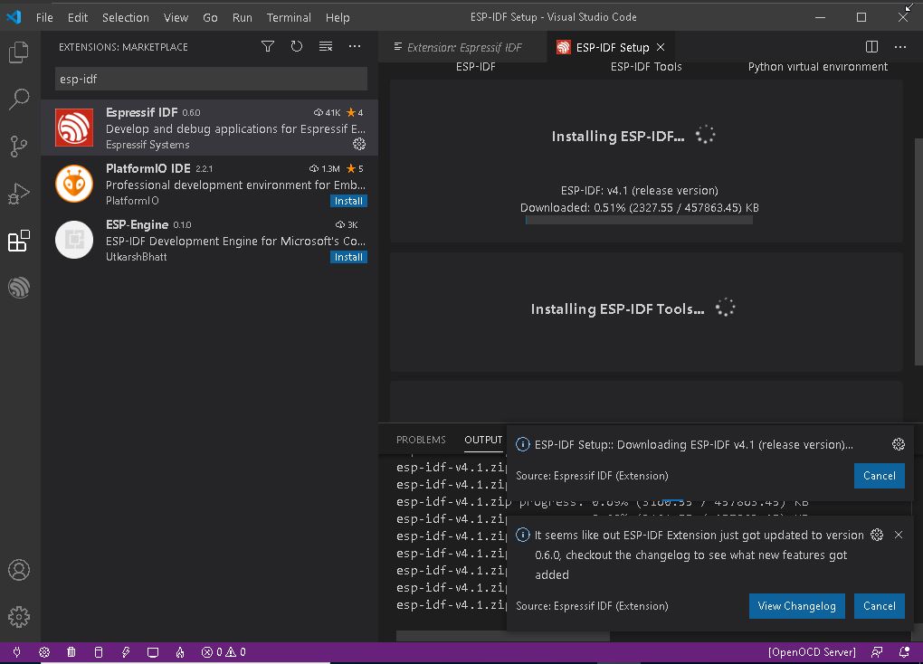
Task: Split the editor to the right
Action: [x=871, y=46]
